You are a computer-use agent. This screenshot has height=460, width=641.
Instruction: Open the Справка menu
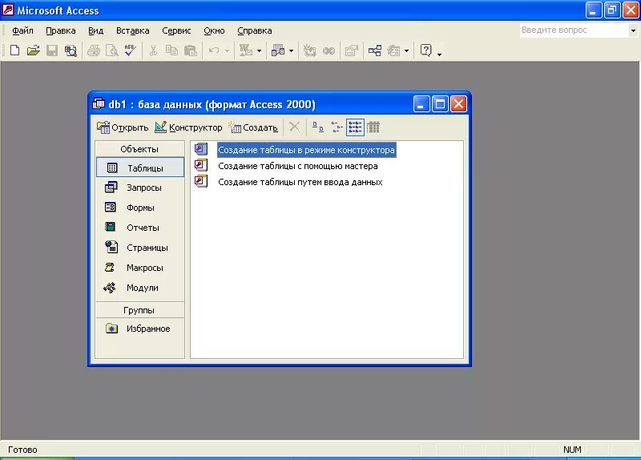pyautogui.click(x=254, y=30)
